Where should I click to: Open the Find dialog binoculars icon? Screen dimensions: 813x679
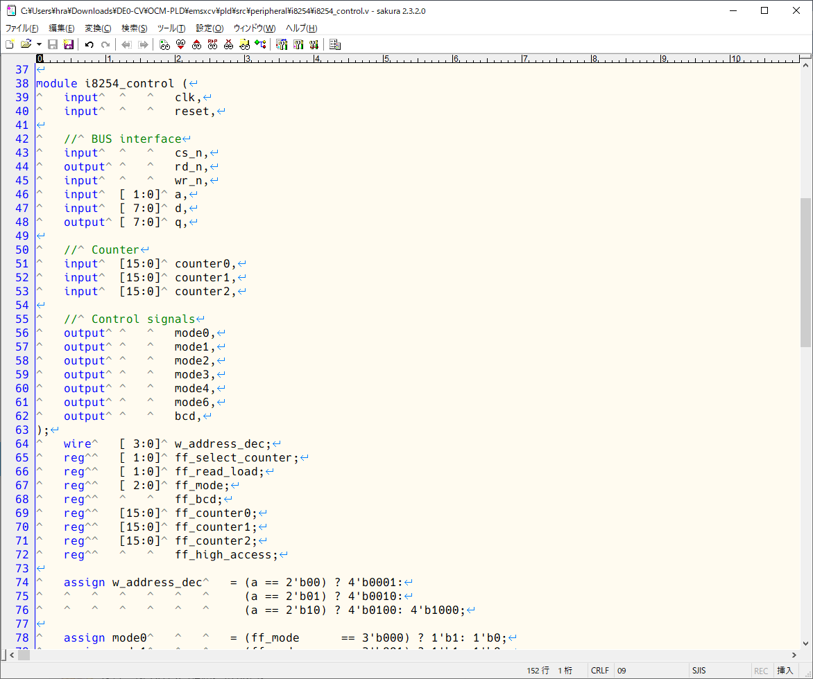164,44
